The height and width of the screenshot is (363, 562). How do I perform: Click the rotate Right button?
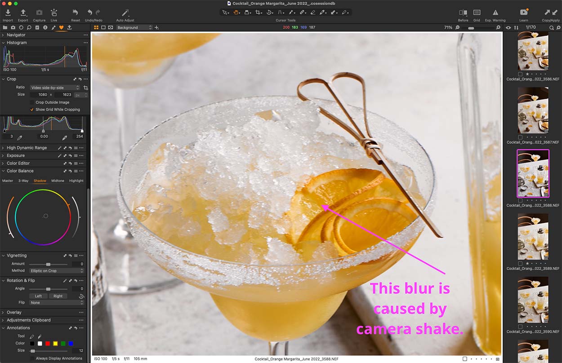(58, 296)
